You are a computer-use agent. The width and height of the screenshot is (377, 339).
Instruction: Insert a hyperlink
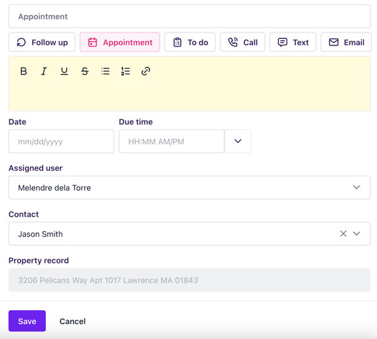[146, 71]
